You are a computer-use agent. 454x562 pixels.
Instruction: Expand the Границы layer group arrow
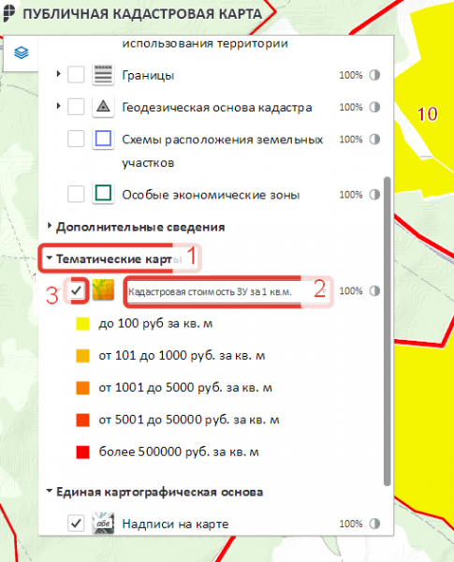58,74
